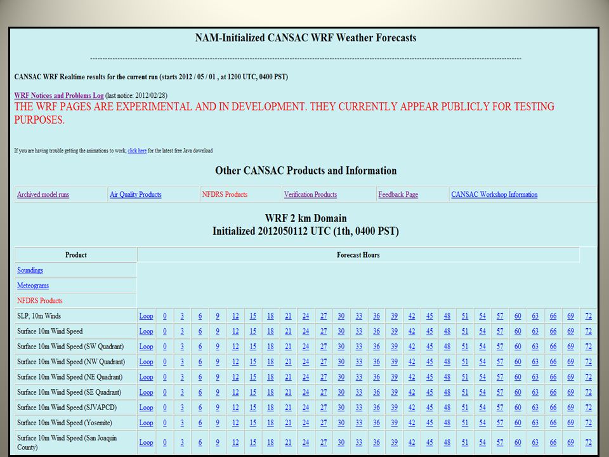The height and width of the screenshot is (457, 609).
Task: Open hour 45 for Wind Speed SJVAPCD
Action: [429, 407]
